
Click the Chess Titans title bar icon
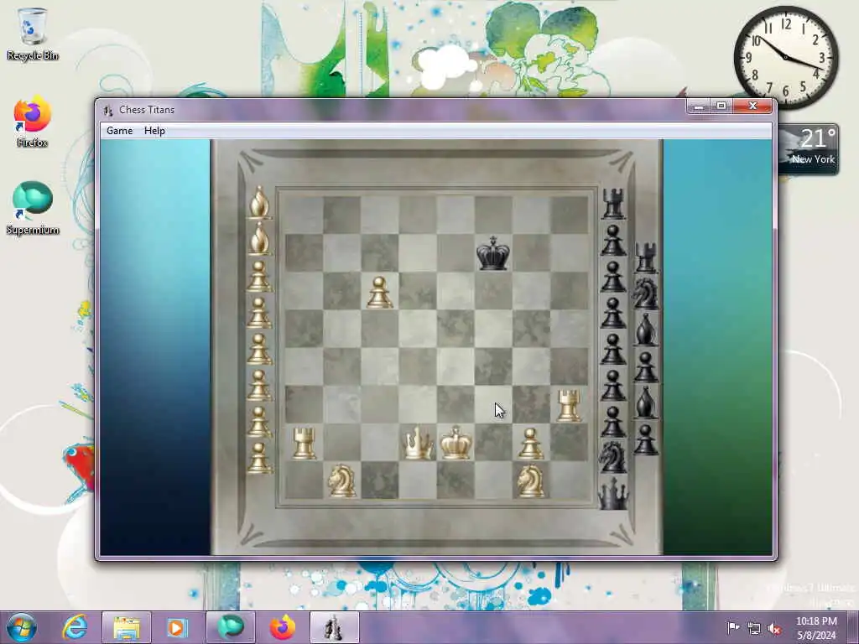click(x=108, y=110)
